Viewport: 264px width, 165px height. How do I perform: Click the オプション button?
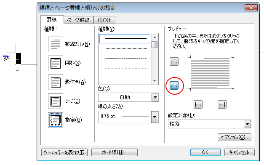(235, 137)
